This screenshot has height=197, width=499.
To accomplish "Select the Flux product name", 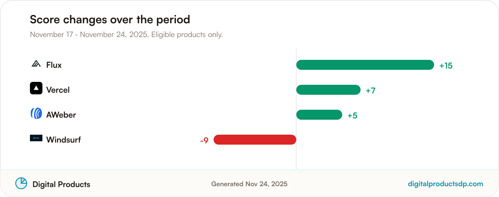I will (54, 65).
